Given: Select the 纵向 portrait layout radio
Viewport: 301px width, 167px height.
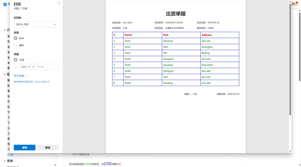Looking at the screenshot, I should [16, 38].
